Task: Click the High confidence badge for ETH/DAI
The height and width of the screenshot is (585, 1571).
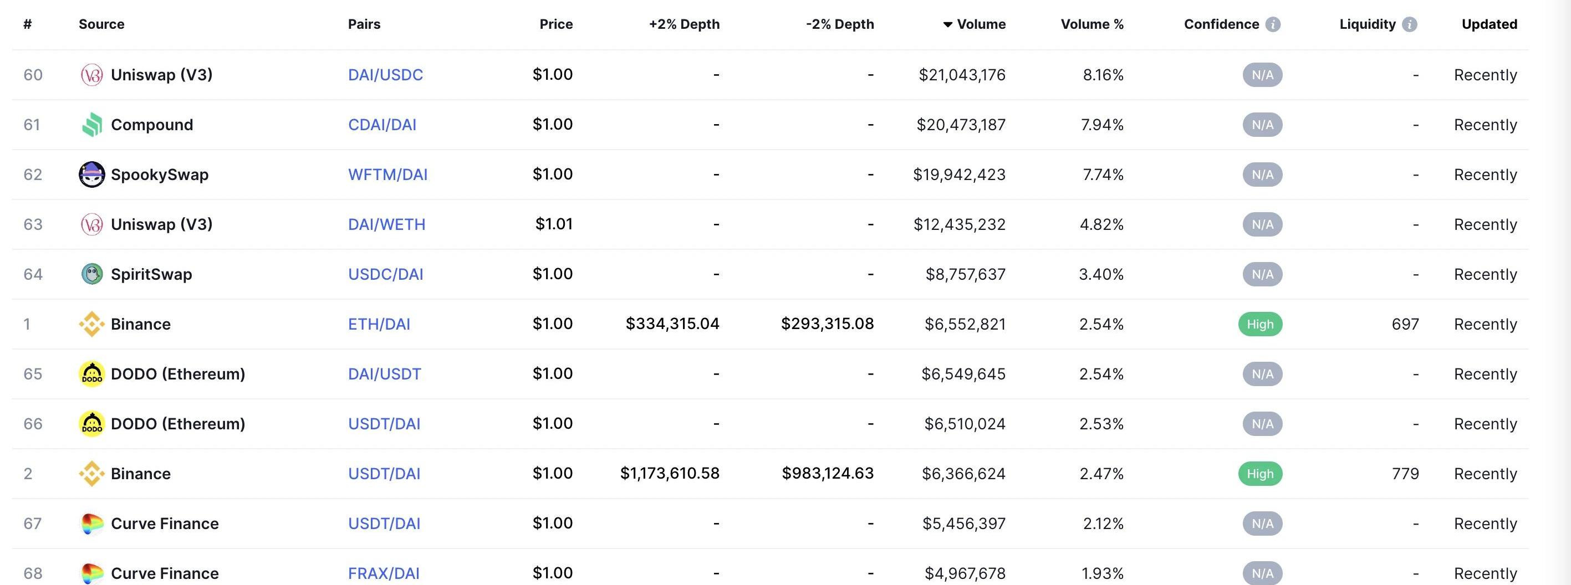Action: [x=1260, y=324]
